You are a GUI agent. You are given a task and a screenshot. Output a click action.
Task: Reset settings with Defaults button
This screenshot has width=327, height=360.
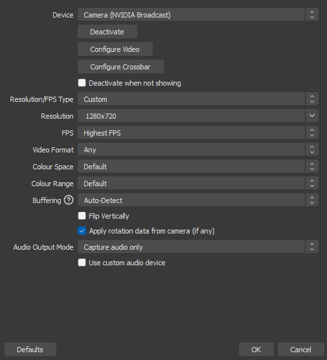pyautogui.click(x=30, y=350)
